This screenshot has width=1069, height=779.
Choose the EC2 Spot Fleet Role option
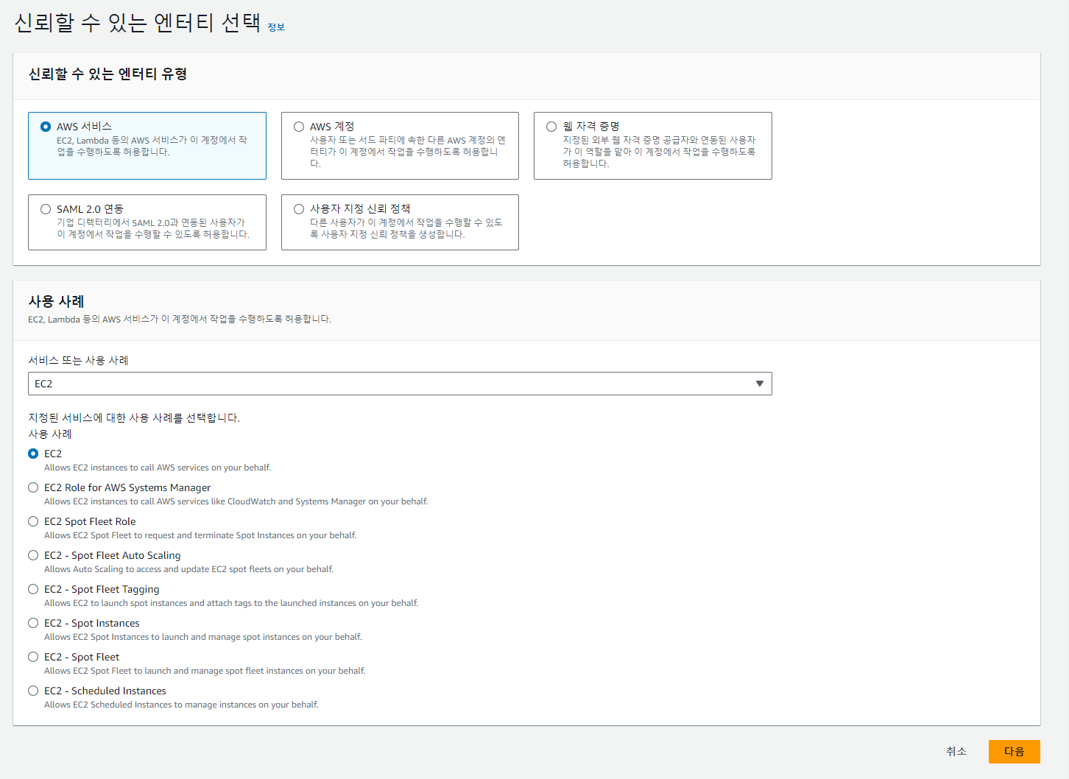(33, 521)
